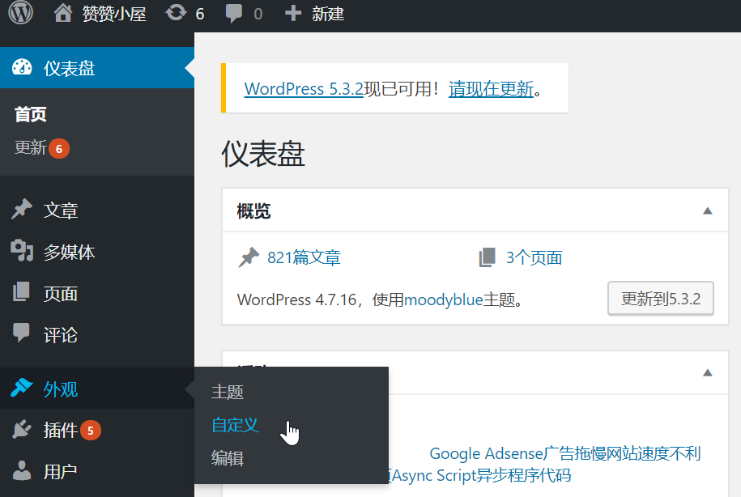
Task: Click the WordPress 4.7.16 version text
Action: pyautogui.click(x=296, y=299)
